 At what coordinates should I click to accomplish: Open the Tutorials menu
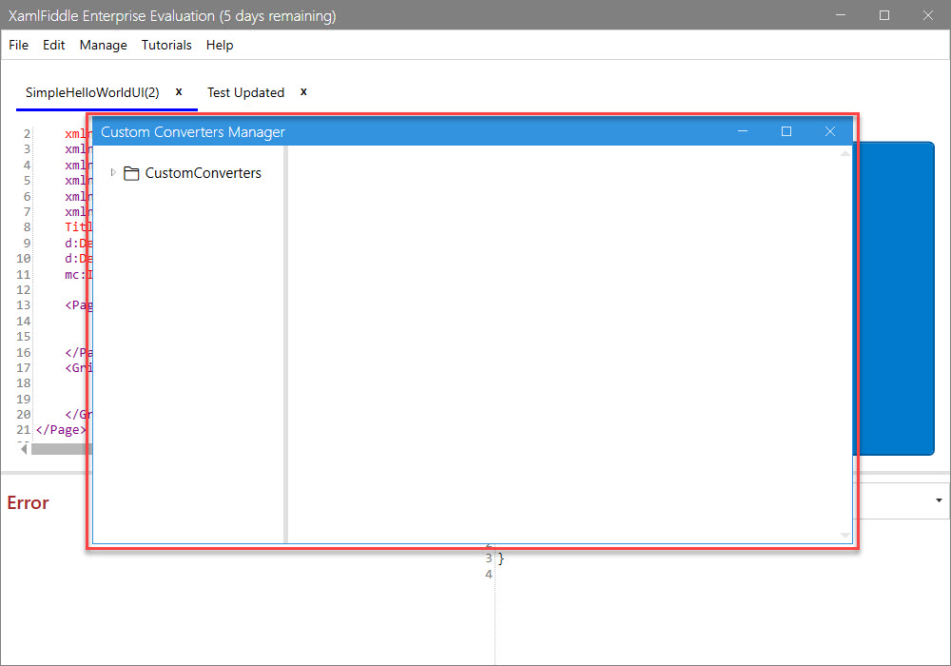[166, 45]
